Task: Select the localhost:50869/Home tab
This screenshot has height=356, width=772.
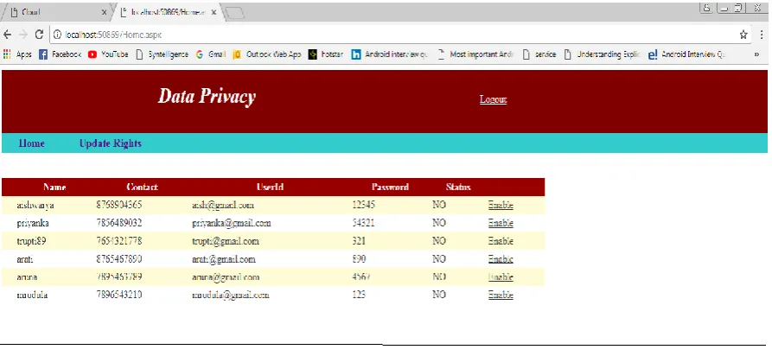Action: tap(168, 12)
